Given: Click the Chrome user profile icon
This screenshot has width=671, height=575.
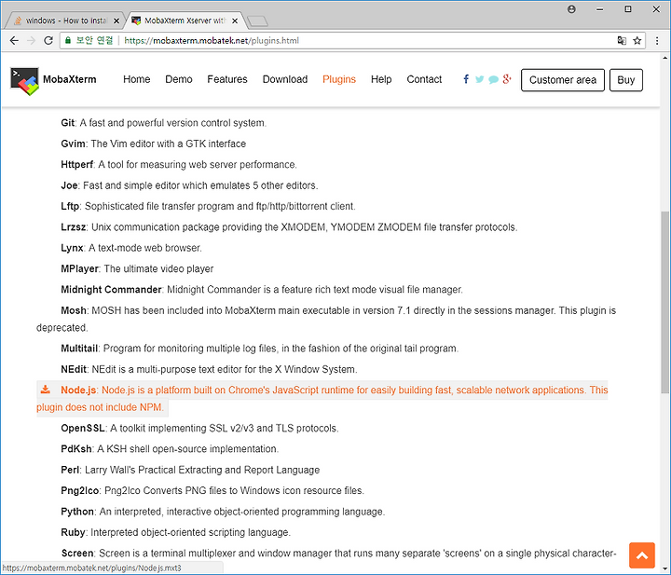Looking at the screenshot, I should click(571, 9).
